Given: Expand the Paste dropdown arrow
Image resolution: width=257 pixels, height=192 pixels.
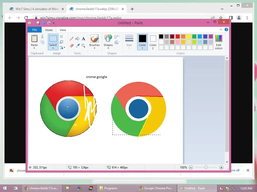Looking at the screenshot, I should point(34,48).
